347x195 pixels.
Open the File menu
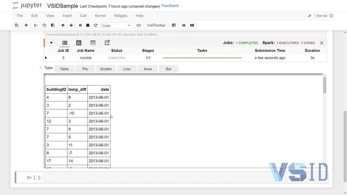20,16
